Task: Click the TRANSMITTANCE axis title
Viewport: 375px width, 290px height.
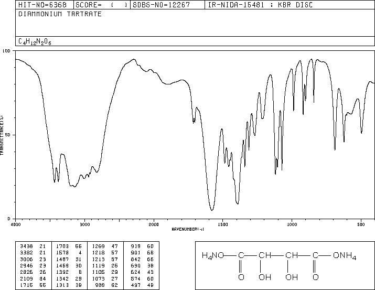Action: click(x=2, y=135)
